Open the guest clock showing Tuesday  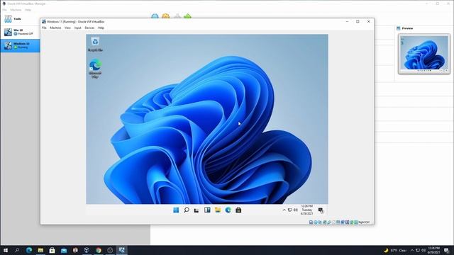[x=306, y=210]
